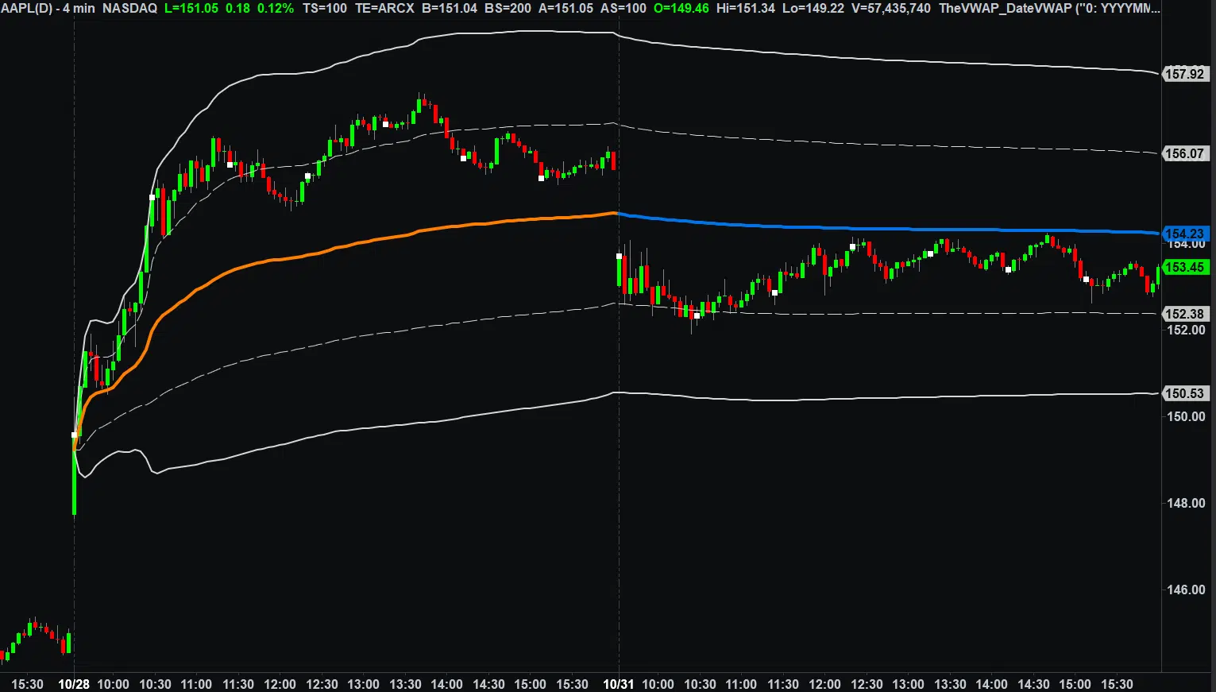Click the 10/31 date axis label

[x=619, y=684]
